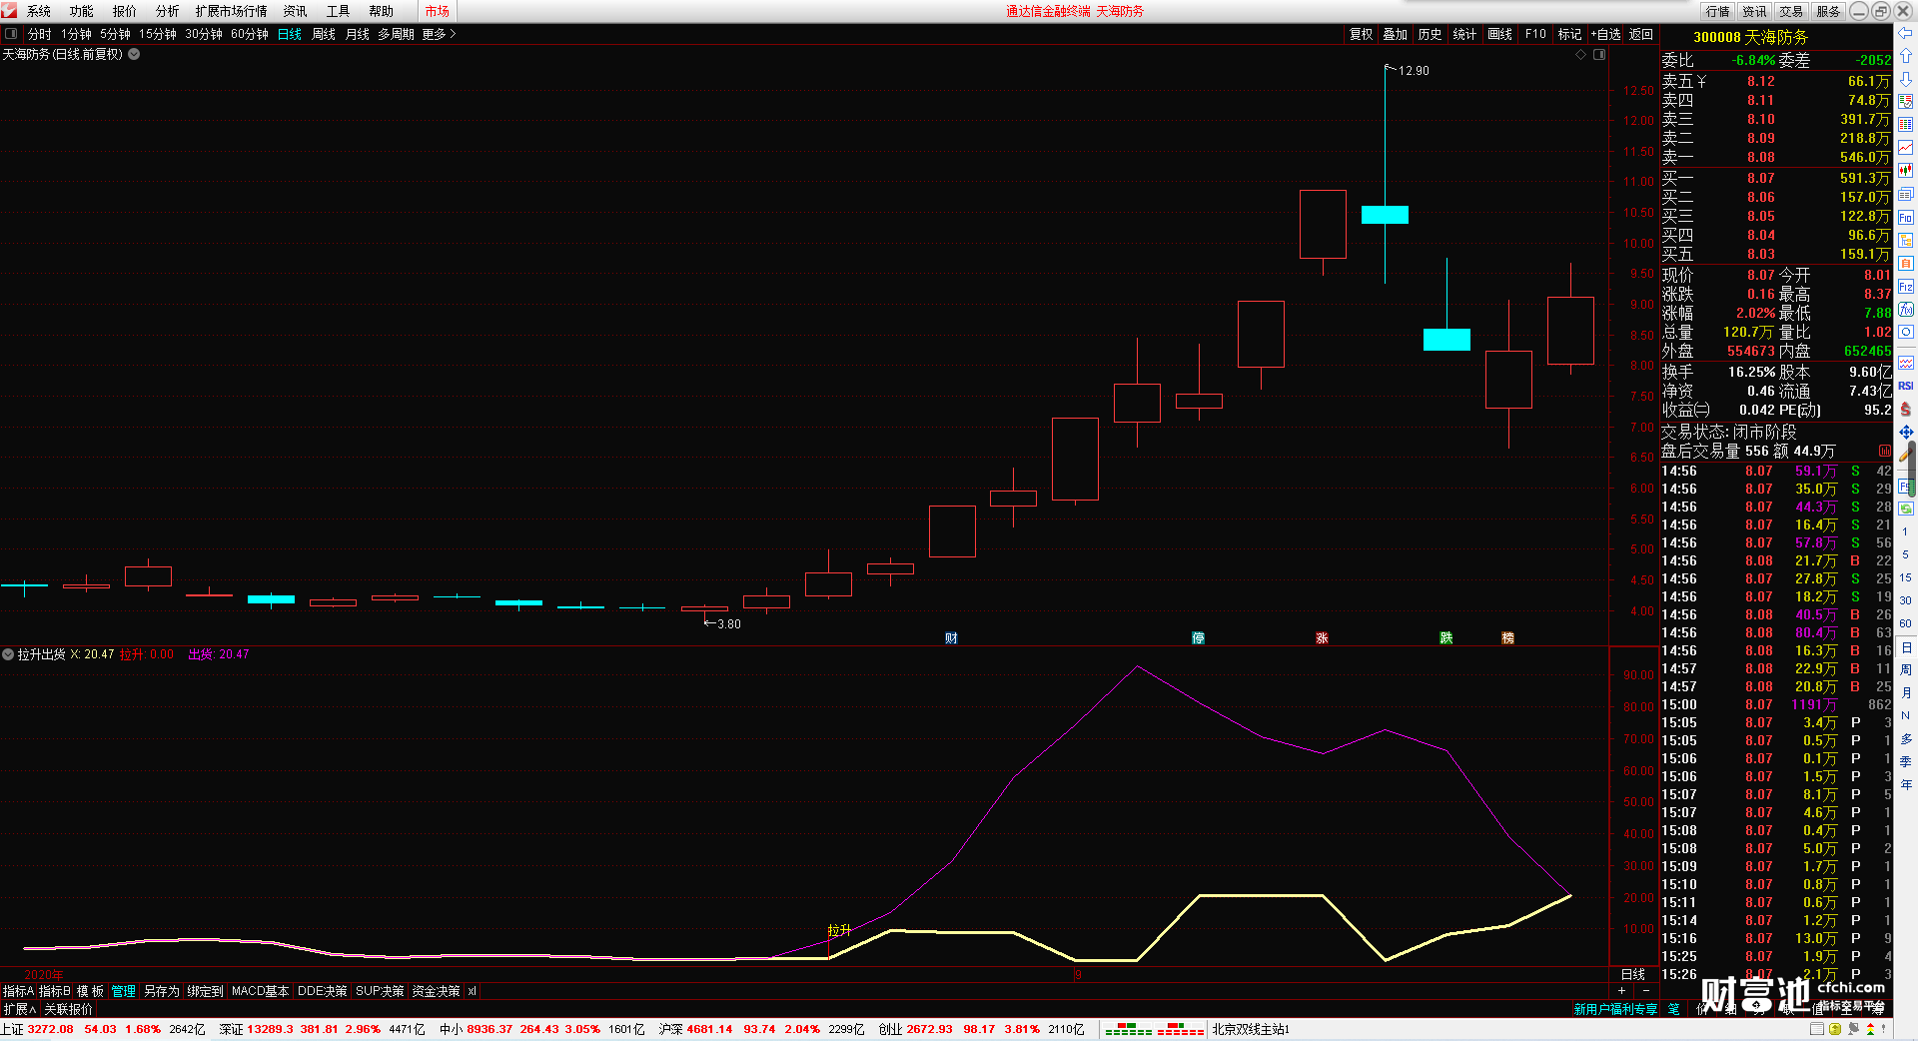Click the f(x) formula sidebar icon
This screenshot has height=1041, width=1918.
tap(1906, 310)
